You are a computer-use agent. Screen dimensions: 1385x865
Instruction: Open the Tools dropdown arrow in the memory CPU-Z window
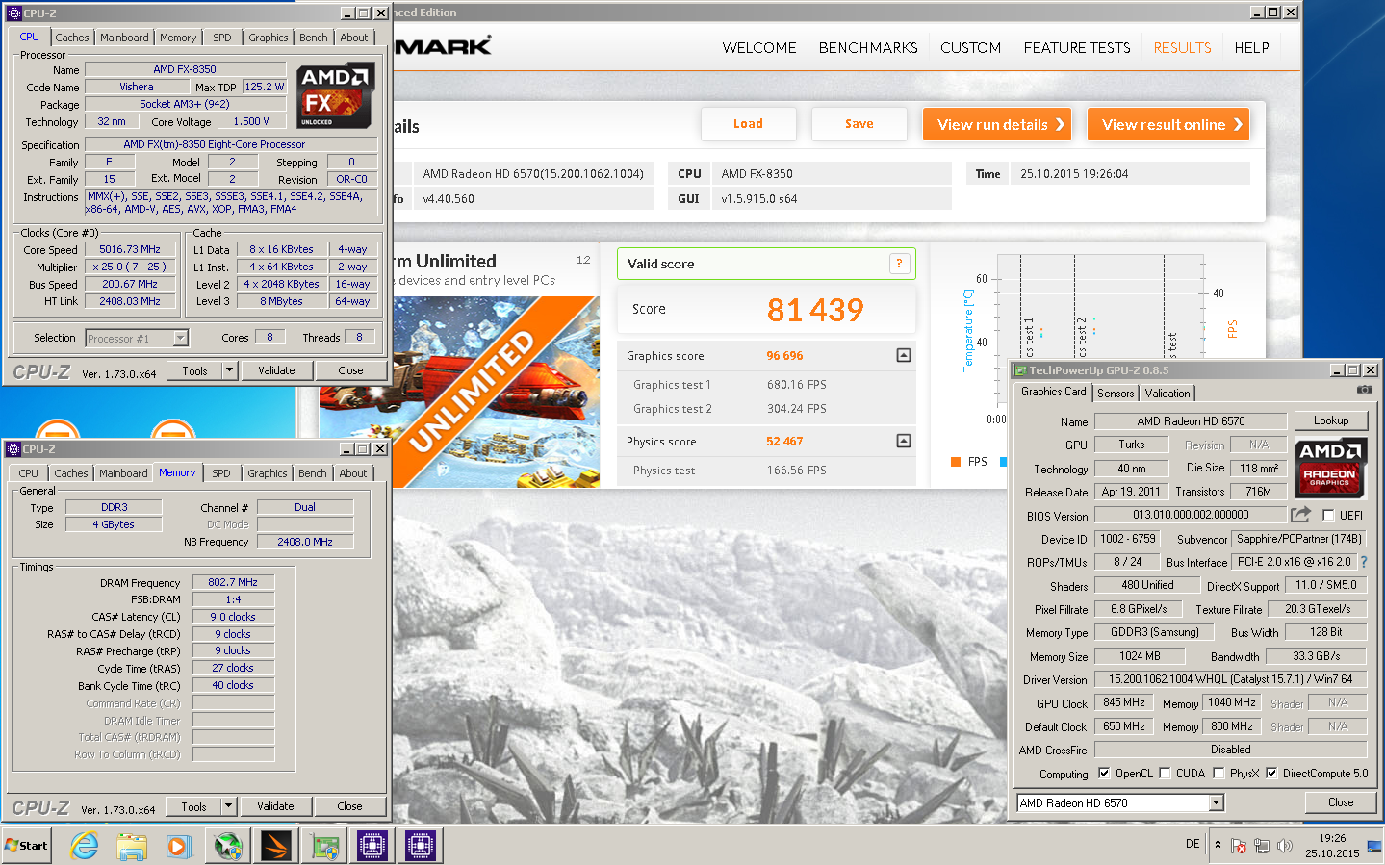pos(228,806)
